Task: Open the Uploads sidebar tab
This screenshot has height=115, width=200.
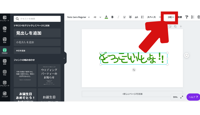Action: (5, 84)
